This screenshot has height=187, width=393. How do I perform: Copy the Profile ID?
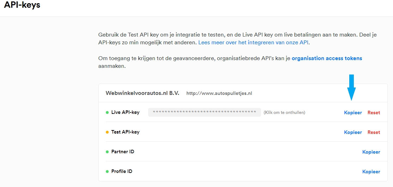(371, 172)
